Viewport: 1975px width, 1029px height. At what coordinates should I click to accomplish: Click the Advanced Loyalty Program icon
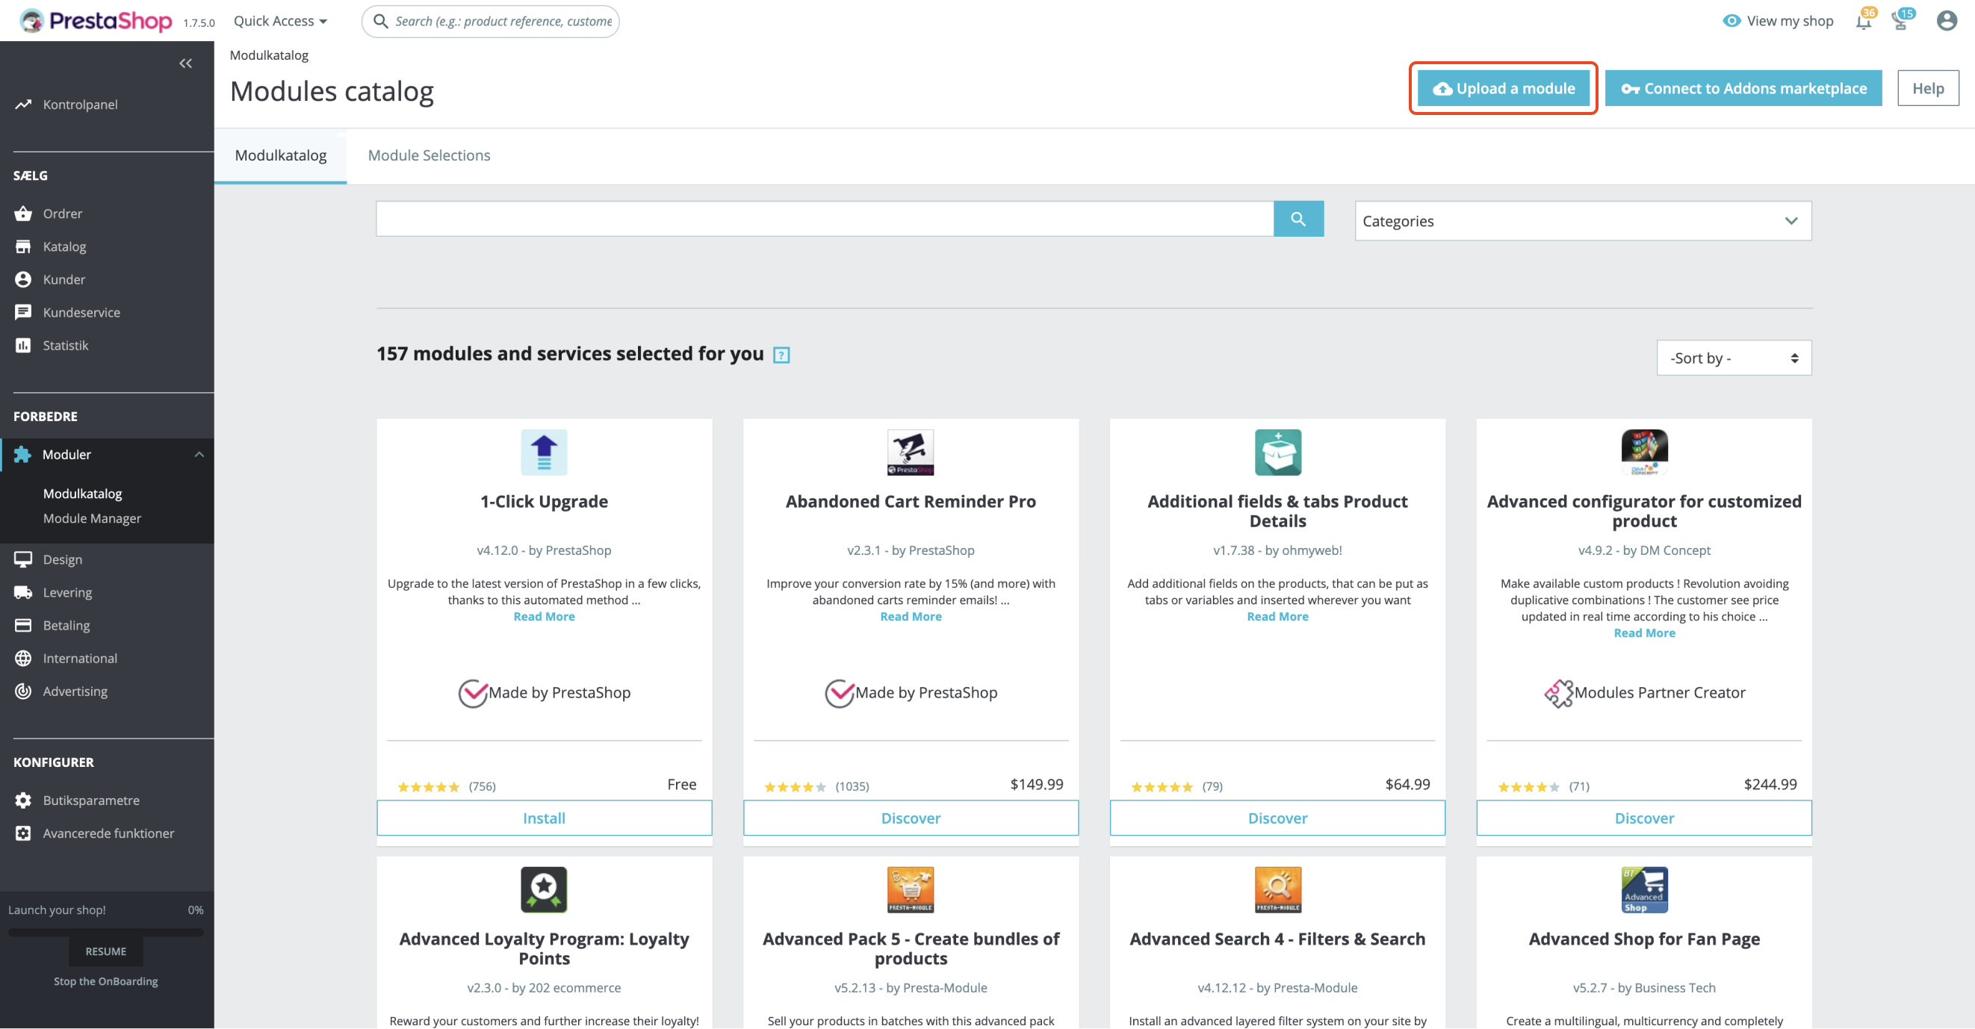[x=544, y=889]
